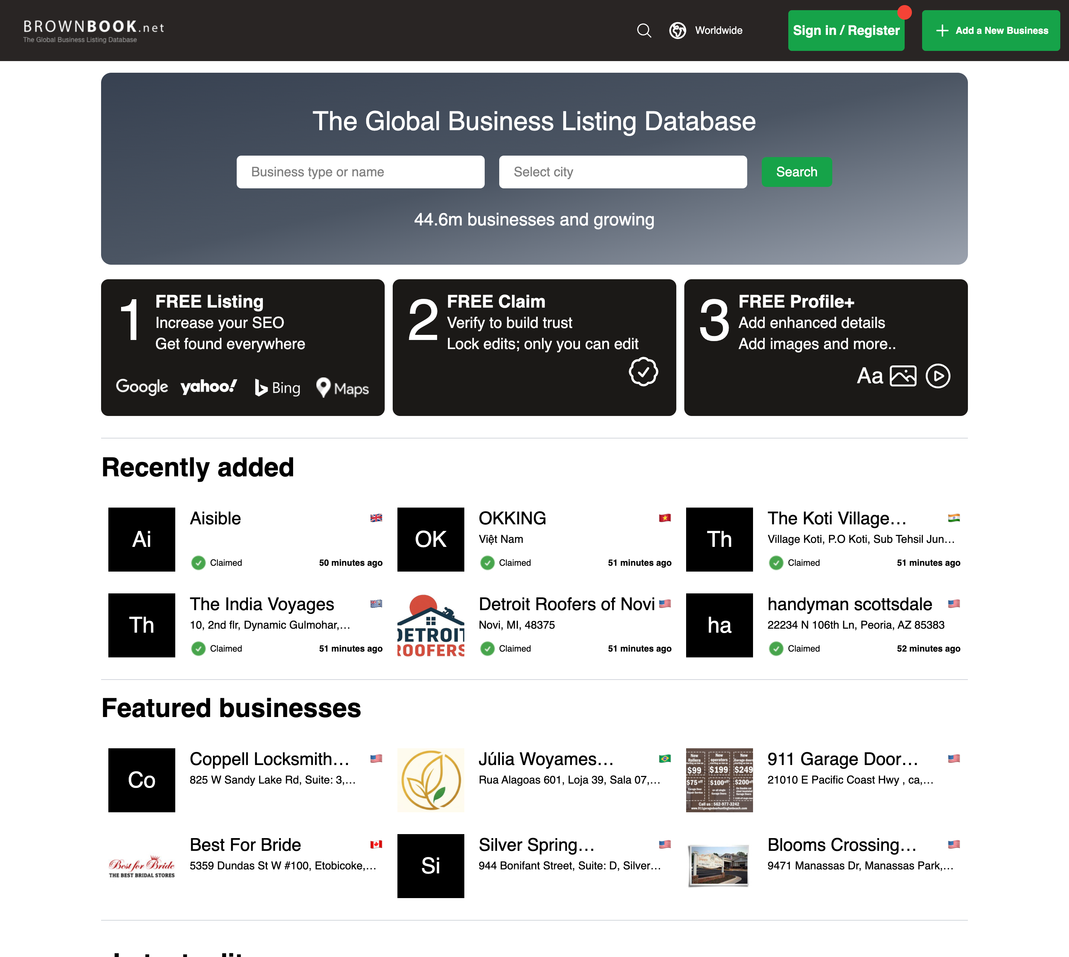Viewport: 1069px width, 957px height.
Task: Click the Júlia Woyames leaf logo thumbnail
Action: click(x=431, y=780)
